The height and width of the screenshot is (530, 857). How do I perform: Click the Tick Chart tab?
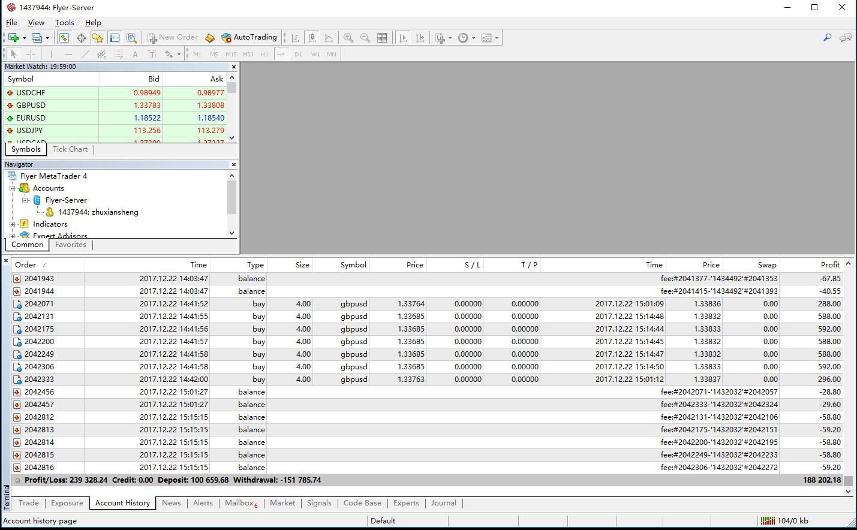70,149
